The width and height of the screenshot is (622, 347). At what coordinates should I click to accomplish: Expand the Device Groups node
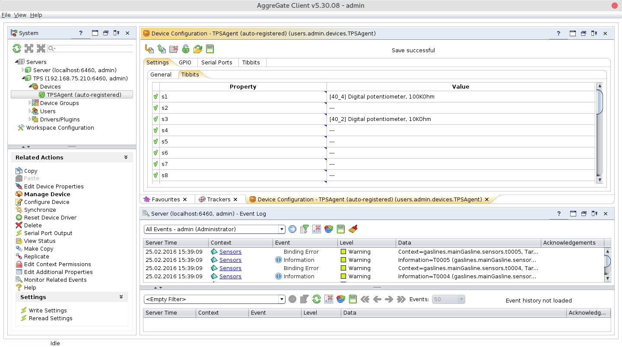pos(30,103)
